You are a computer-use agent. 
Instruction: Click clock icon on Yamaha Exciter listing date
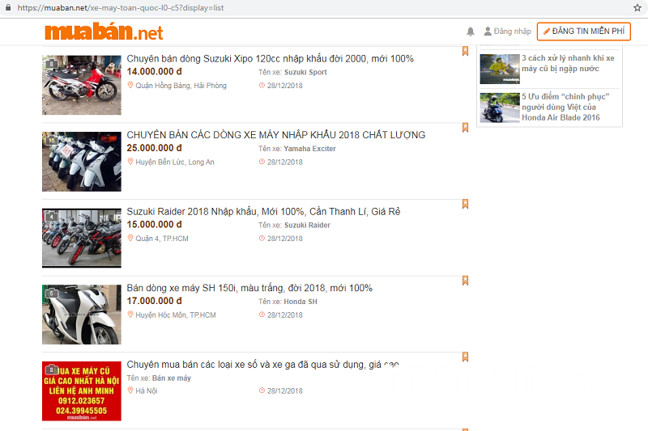click(262, 162)
